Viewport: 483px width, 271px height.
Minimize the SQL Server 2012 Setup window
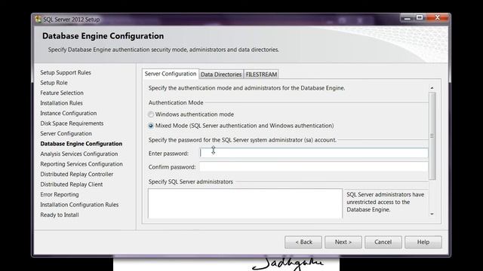tap(408, 18)
